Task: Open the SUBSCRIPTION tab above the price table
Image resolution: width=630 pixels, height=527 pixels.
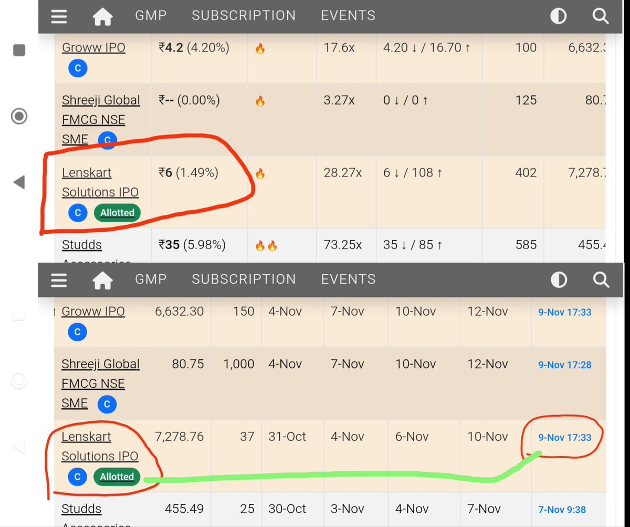Action: [244, 16]
